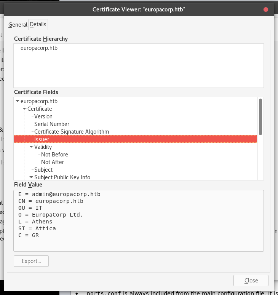Switch to the General tab
Image resolution: width=278 pixels, height=295 pixels.
click(x=18, y=25)
